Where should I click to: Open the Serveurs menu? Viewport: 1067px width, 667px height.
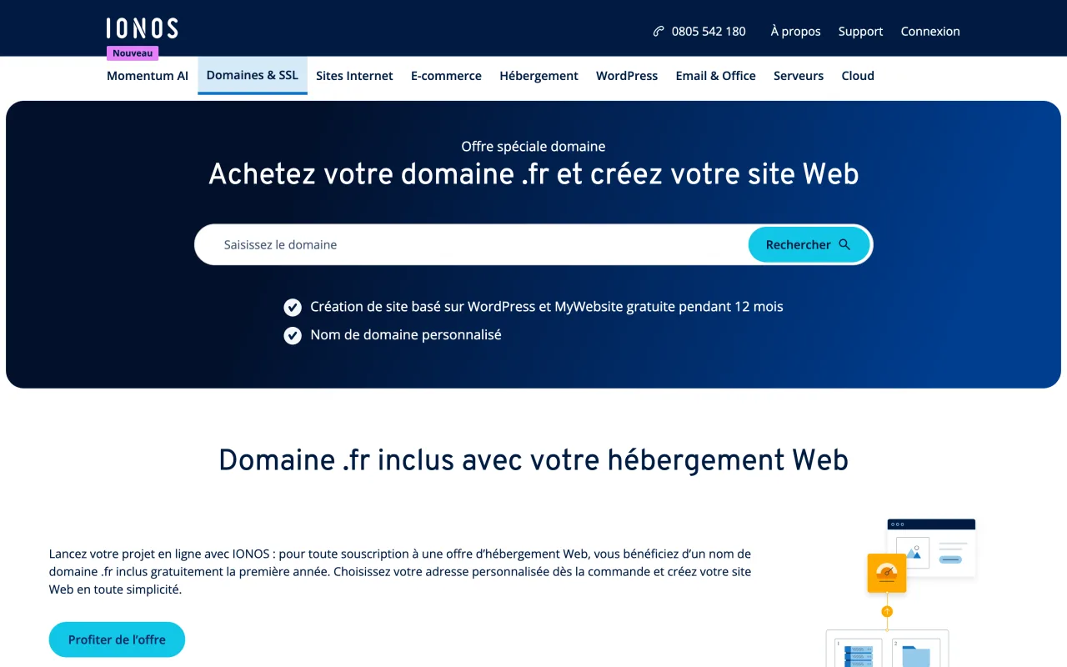(x=799, y=76)
